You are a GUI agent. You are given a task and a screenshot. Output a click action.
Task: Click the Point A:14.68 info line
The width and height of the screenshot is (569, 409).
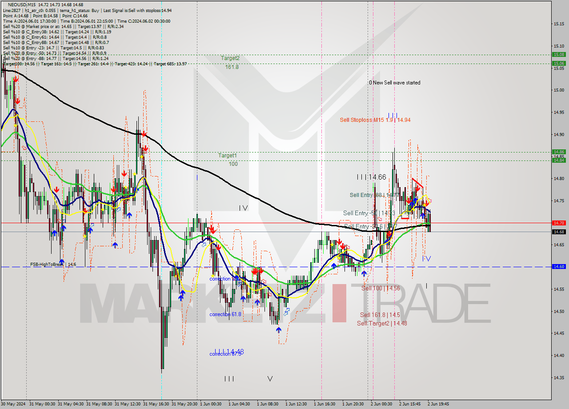point(45,16)
